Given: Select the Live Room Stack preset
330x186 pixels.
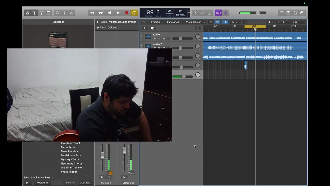Looking at the screenshot, I should 71,143.
